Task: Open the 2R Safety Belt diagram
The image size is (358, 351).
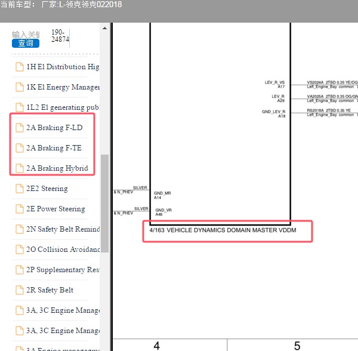Action: click(50, 290)
